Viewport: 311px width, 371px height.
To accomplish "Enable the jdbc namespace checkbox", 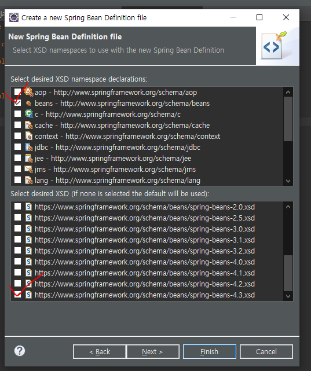I will click(17, 146).
